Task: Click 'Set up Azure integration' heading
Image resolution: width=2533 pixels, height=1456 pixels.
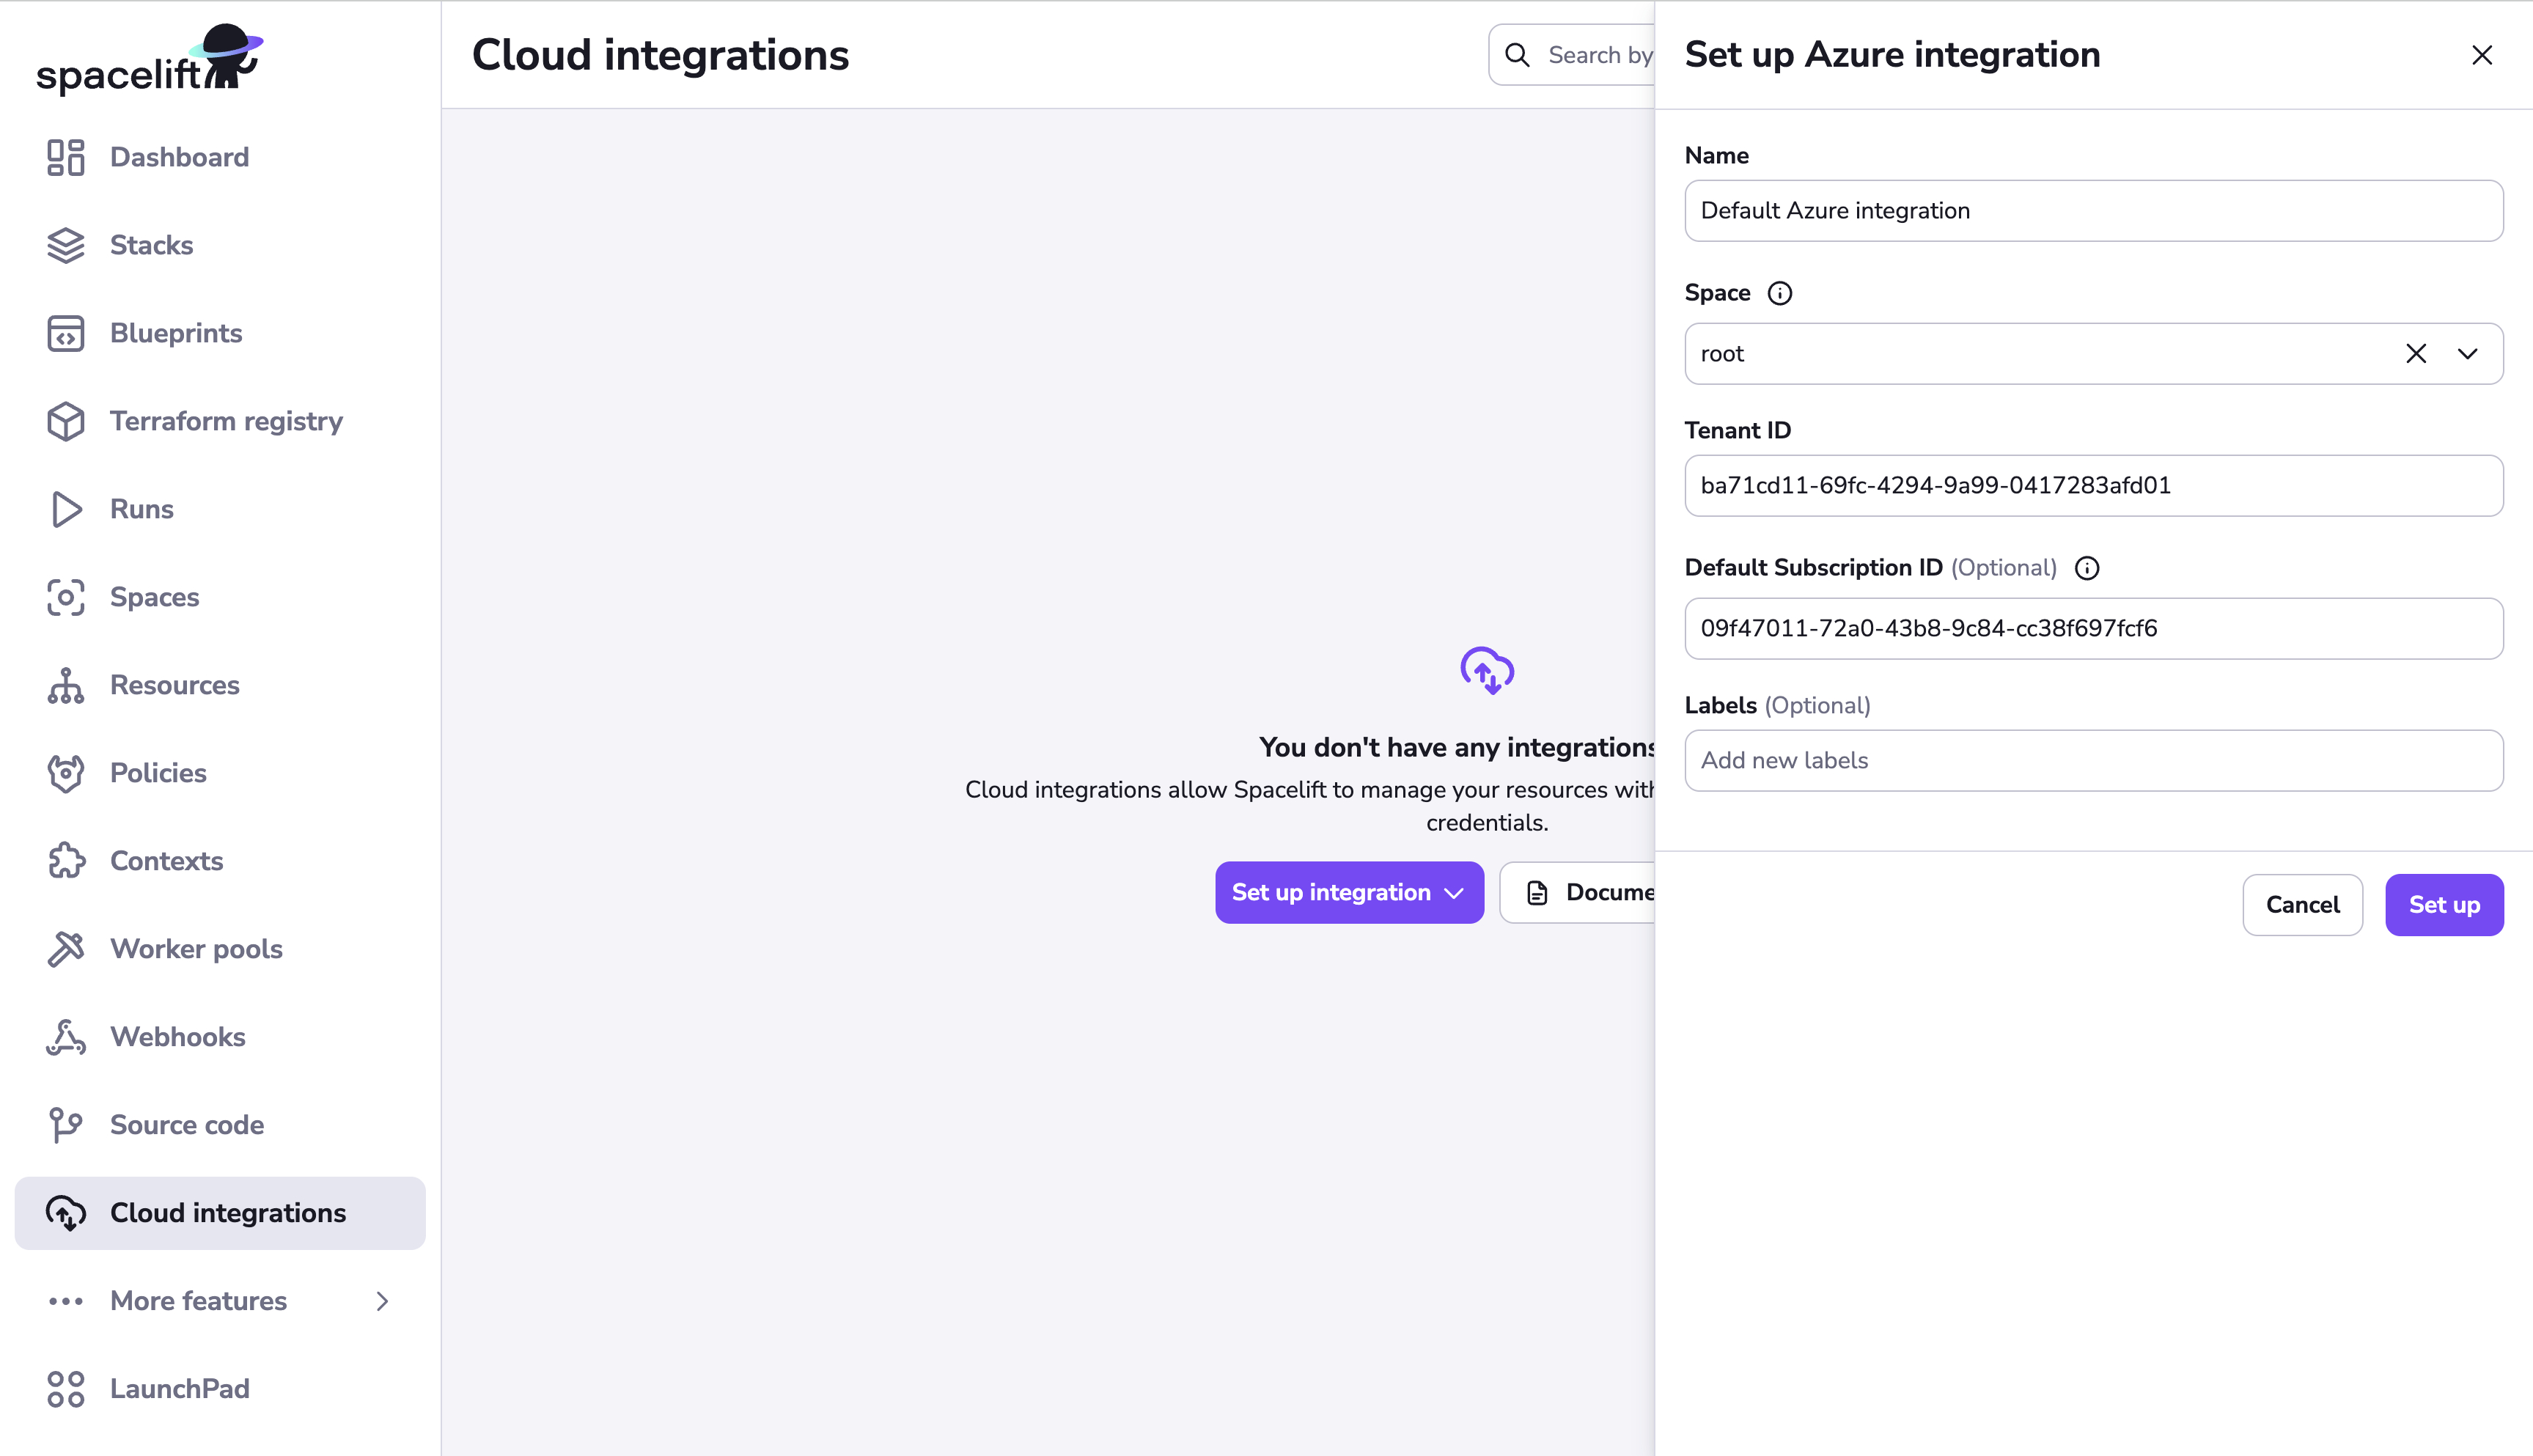Action: tap(1892, 55)
